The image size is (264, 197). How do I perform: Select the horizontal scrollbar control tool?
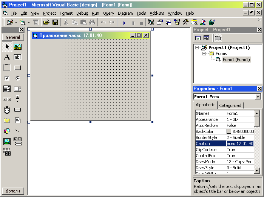(x=7, y=99)
